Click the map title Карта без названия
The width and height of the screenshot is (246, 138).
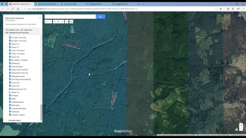(15, 18)
